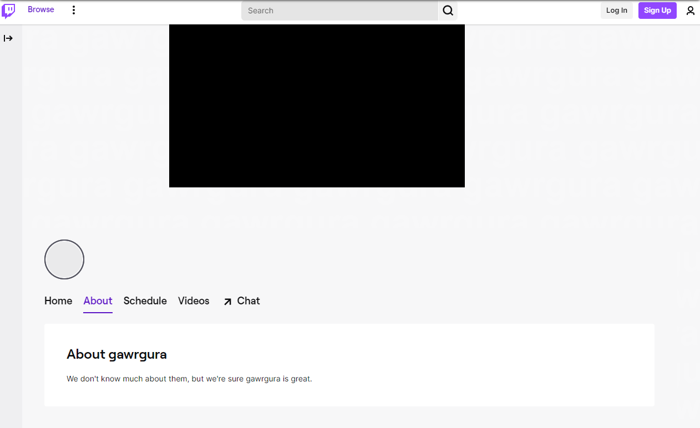Screen dimensions: 700x428
Task: Click the 'About gawrgura' heading
Action: point(116,354)
